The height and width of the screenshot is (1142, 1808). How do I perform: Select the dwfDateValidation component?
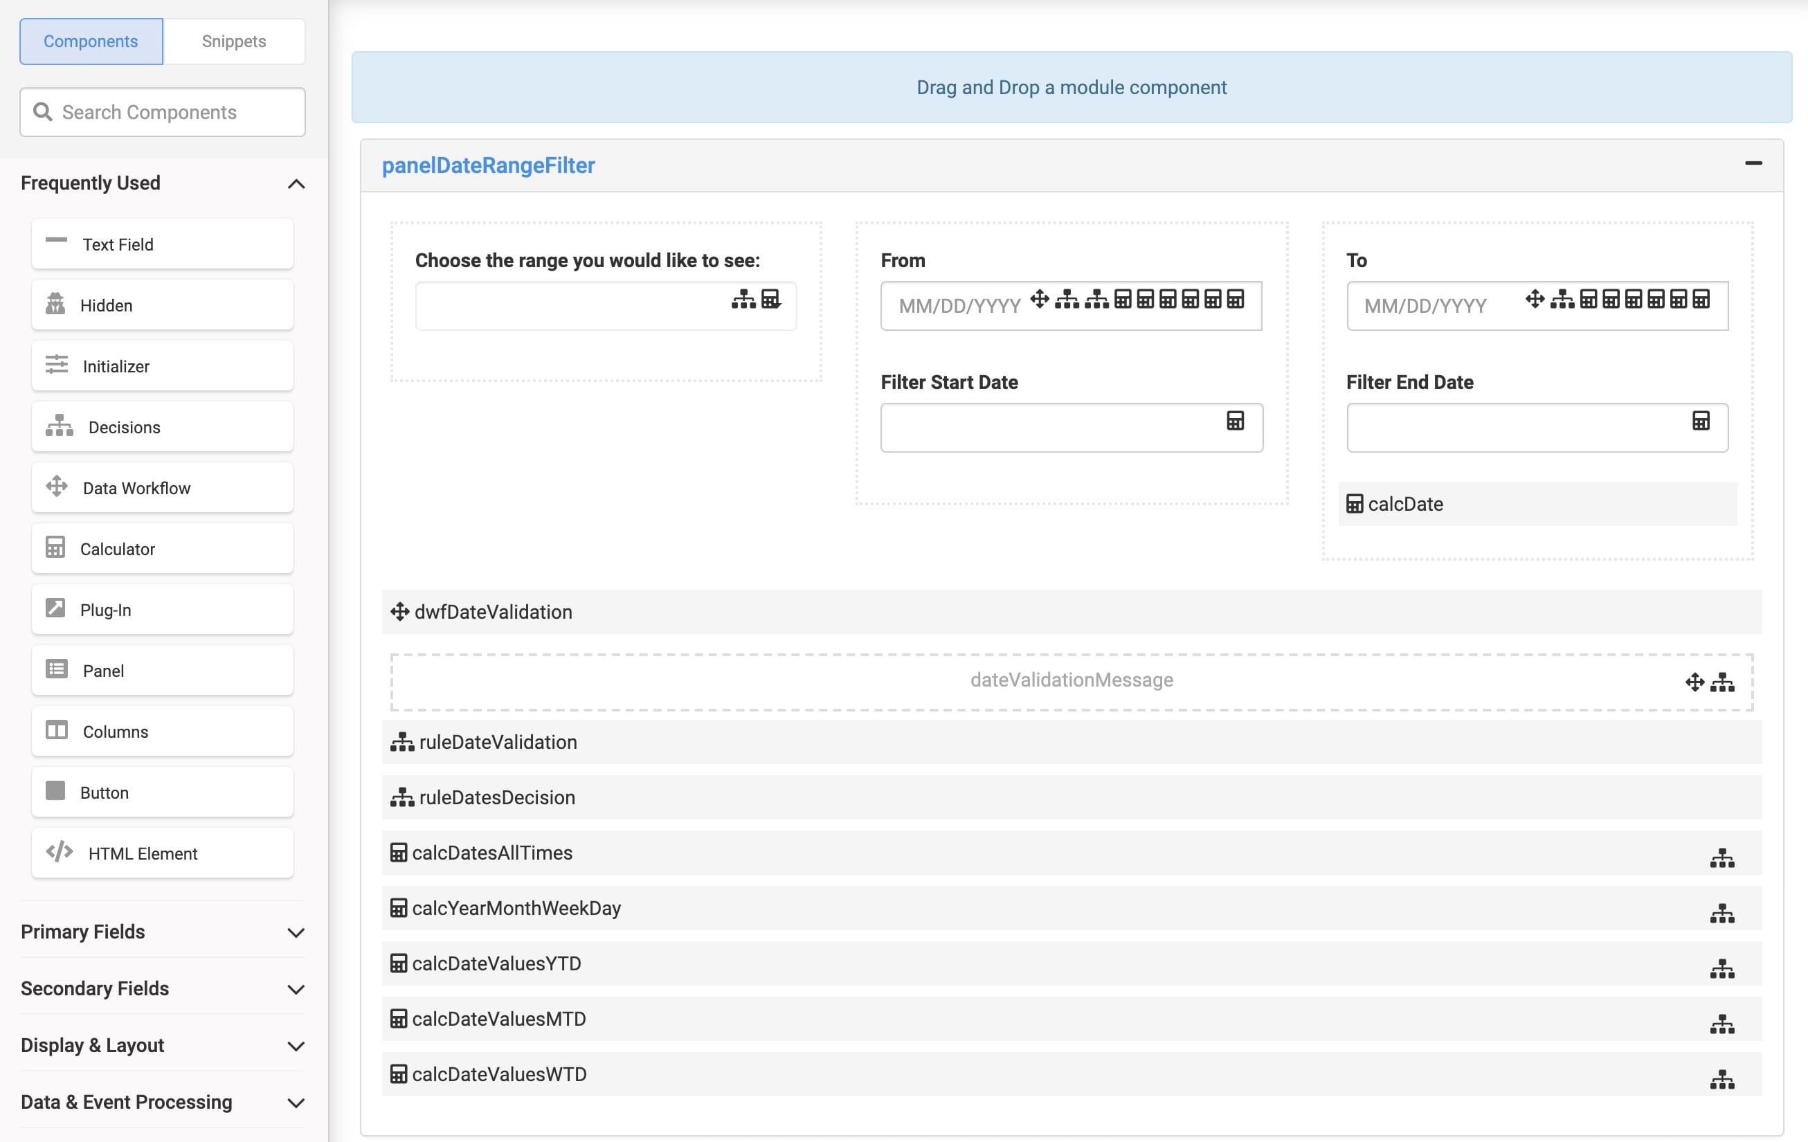(1072, 612)
